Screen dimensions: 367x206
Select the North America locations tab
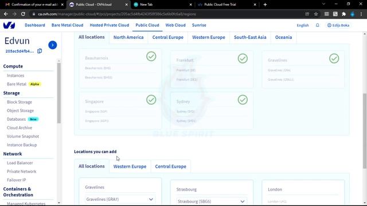[128, 37]
